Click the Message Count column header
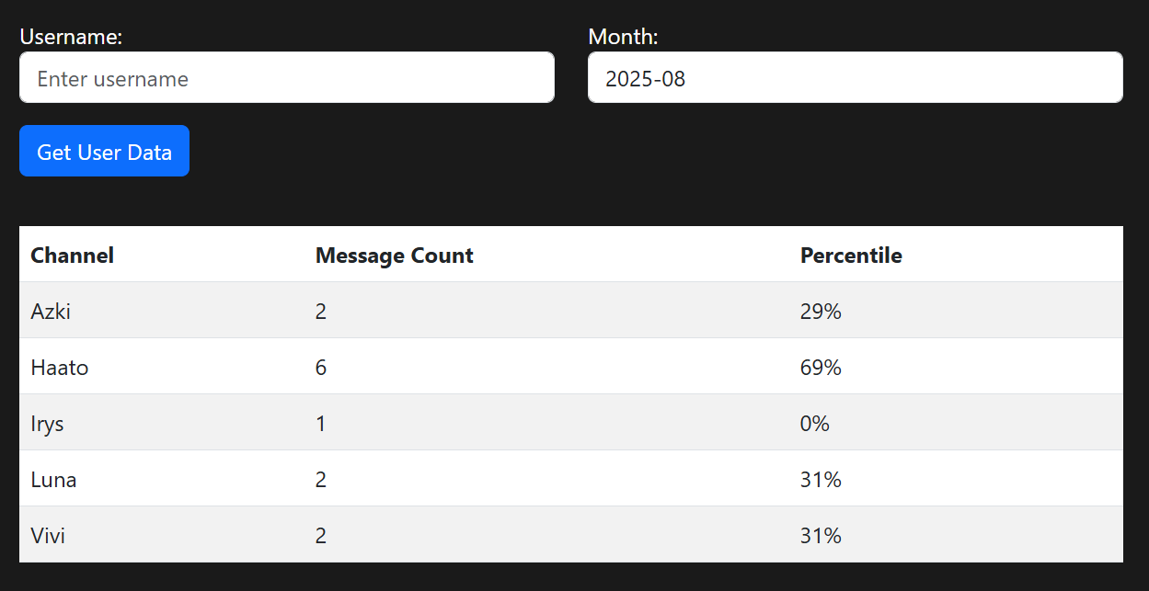The width and height of the screenshot is (1149, 591). (x=394, y=256)
